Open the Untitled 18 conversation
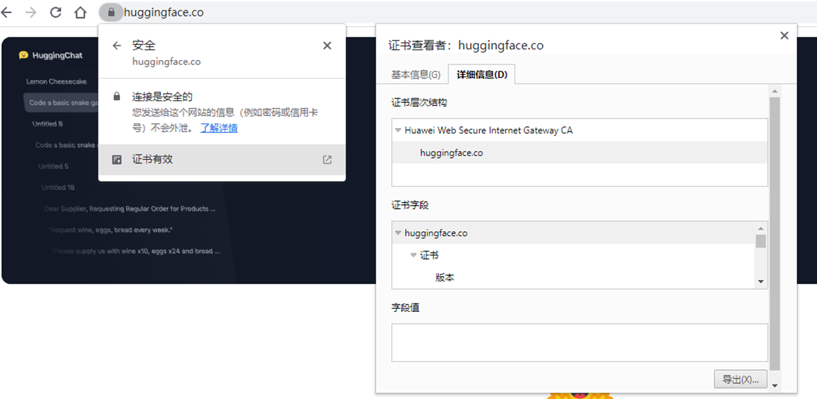This screenshot has width=817, height=399. [x=58, y=188]
